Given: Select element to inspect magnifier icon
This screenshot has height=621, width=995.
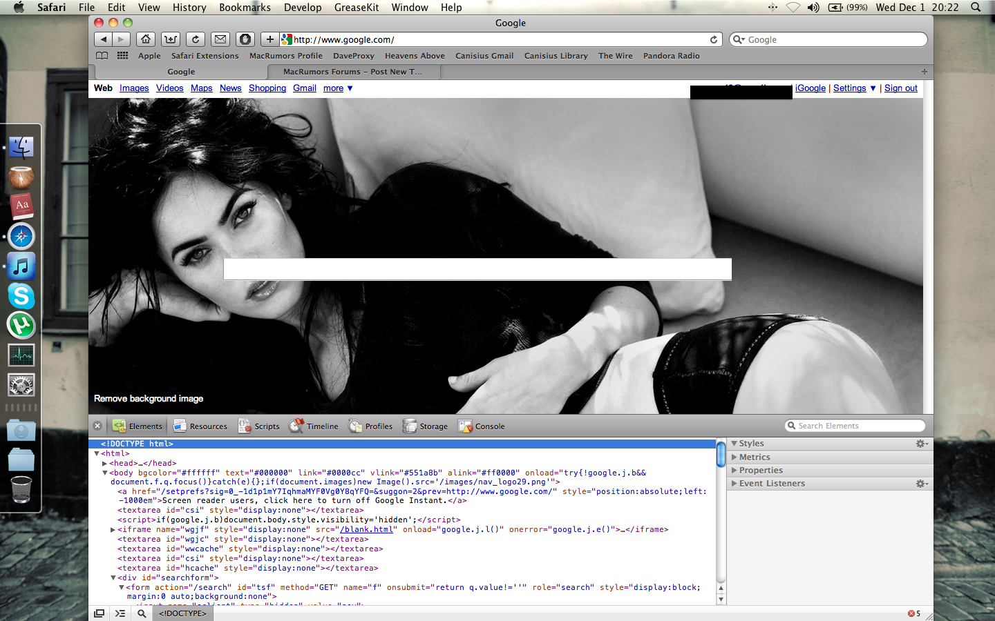Looking at the screenshot, I should click(x=142, y=613).
